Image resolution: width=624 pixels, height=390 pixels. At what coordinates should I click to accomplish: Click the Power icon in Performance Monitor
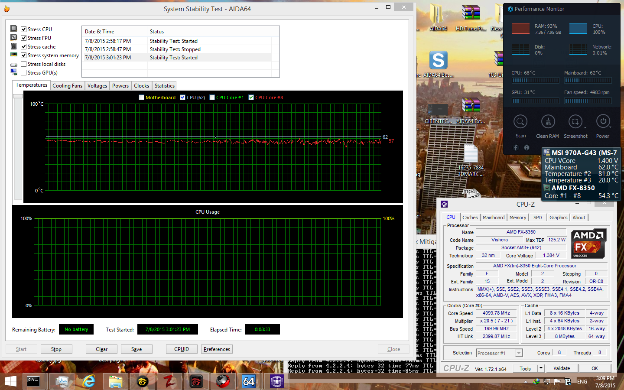point(602,122)
